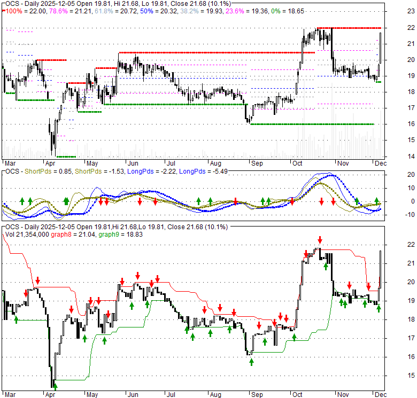Click the 'LongPds = -2.22' indicator label
Viewport: 417px width, 398px height.
click(x=152, y=171)
